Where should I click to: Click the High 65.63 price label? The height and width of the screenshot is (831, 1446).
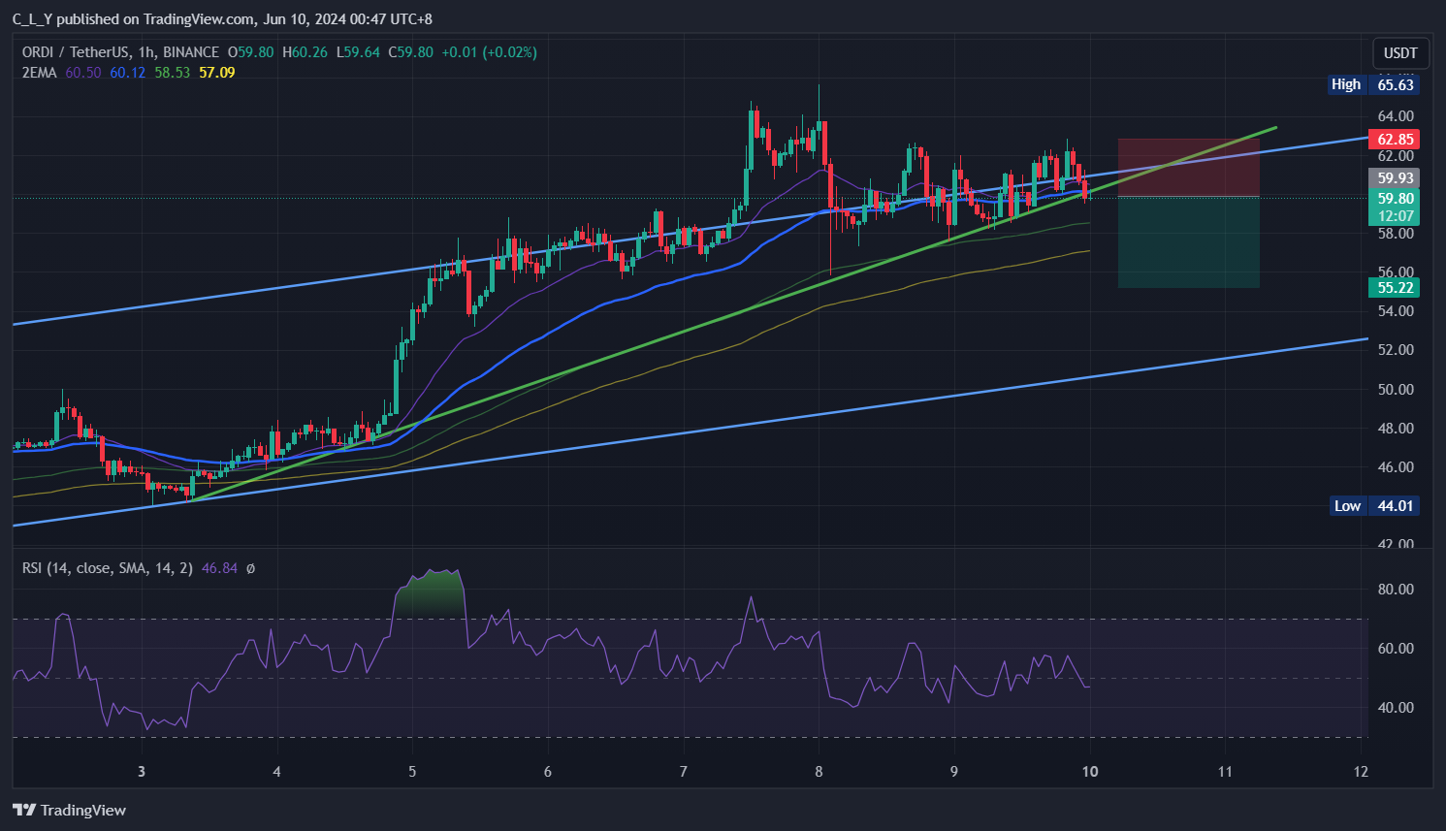coord(1374,84)
